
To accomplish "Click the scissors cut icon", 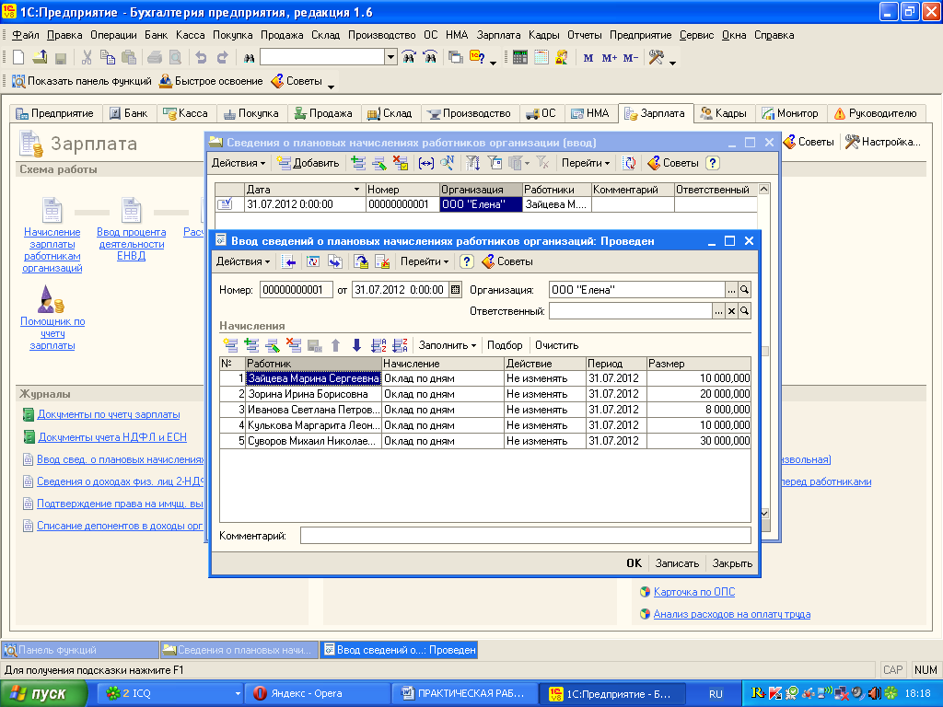I will [87, 58].
